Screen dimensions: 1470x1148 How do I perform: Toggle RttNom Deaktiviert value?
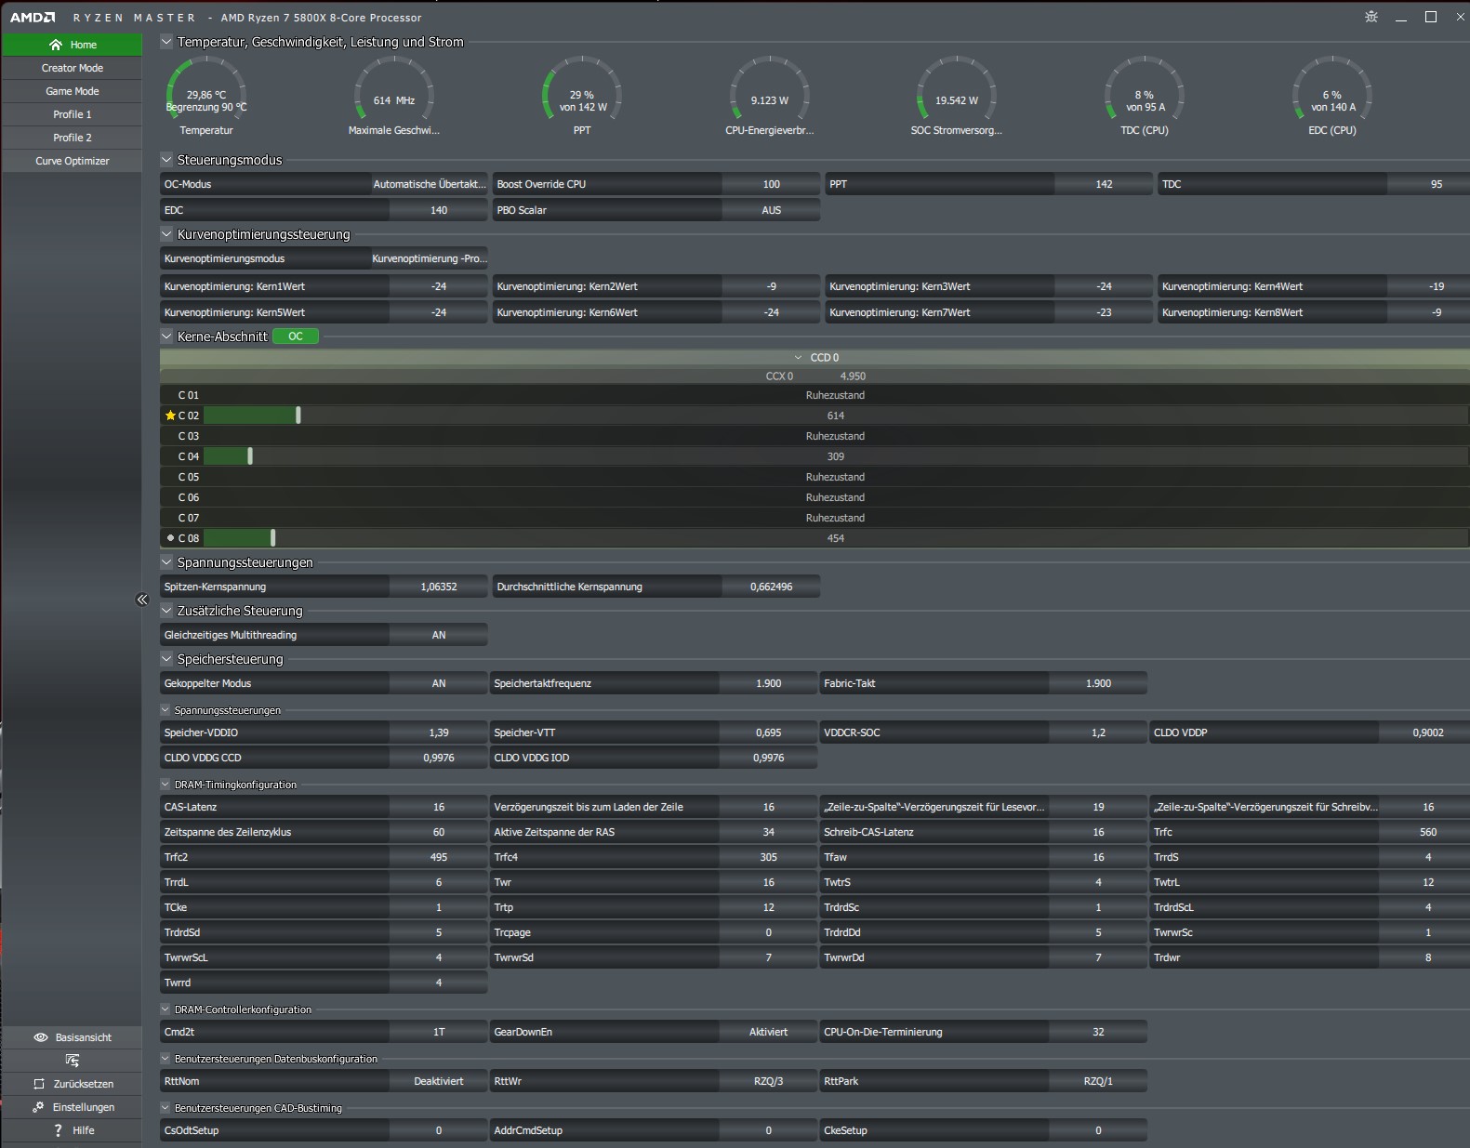click(x=439, y=1082)
